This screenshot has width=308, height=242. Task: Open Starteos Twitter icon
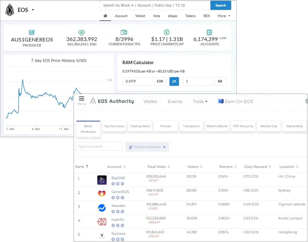click(118, 239)
